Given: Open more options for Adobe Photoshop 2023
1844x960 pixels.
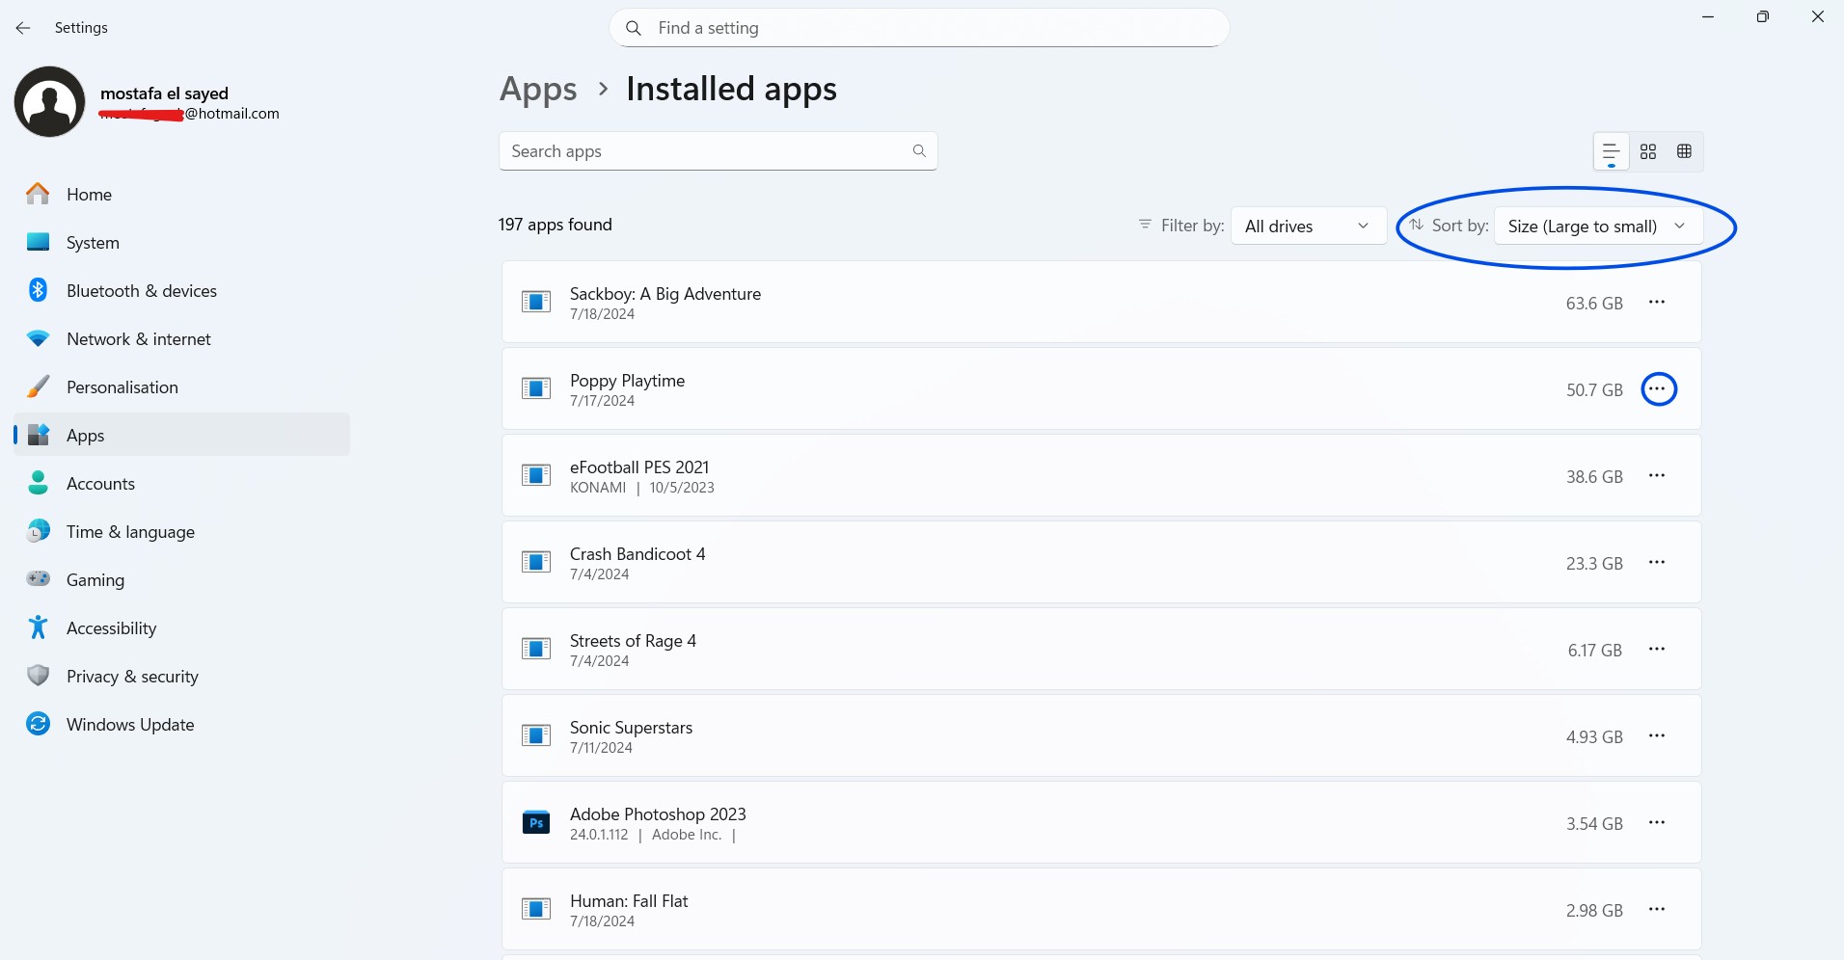Looking at the screenshot, I should 1657,823.
